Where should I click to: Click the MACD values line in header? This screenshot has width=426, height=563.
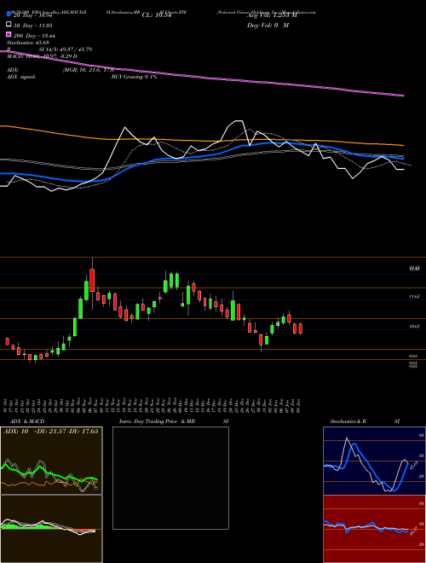click(42, 56)
